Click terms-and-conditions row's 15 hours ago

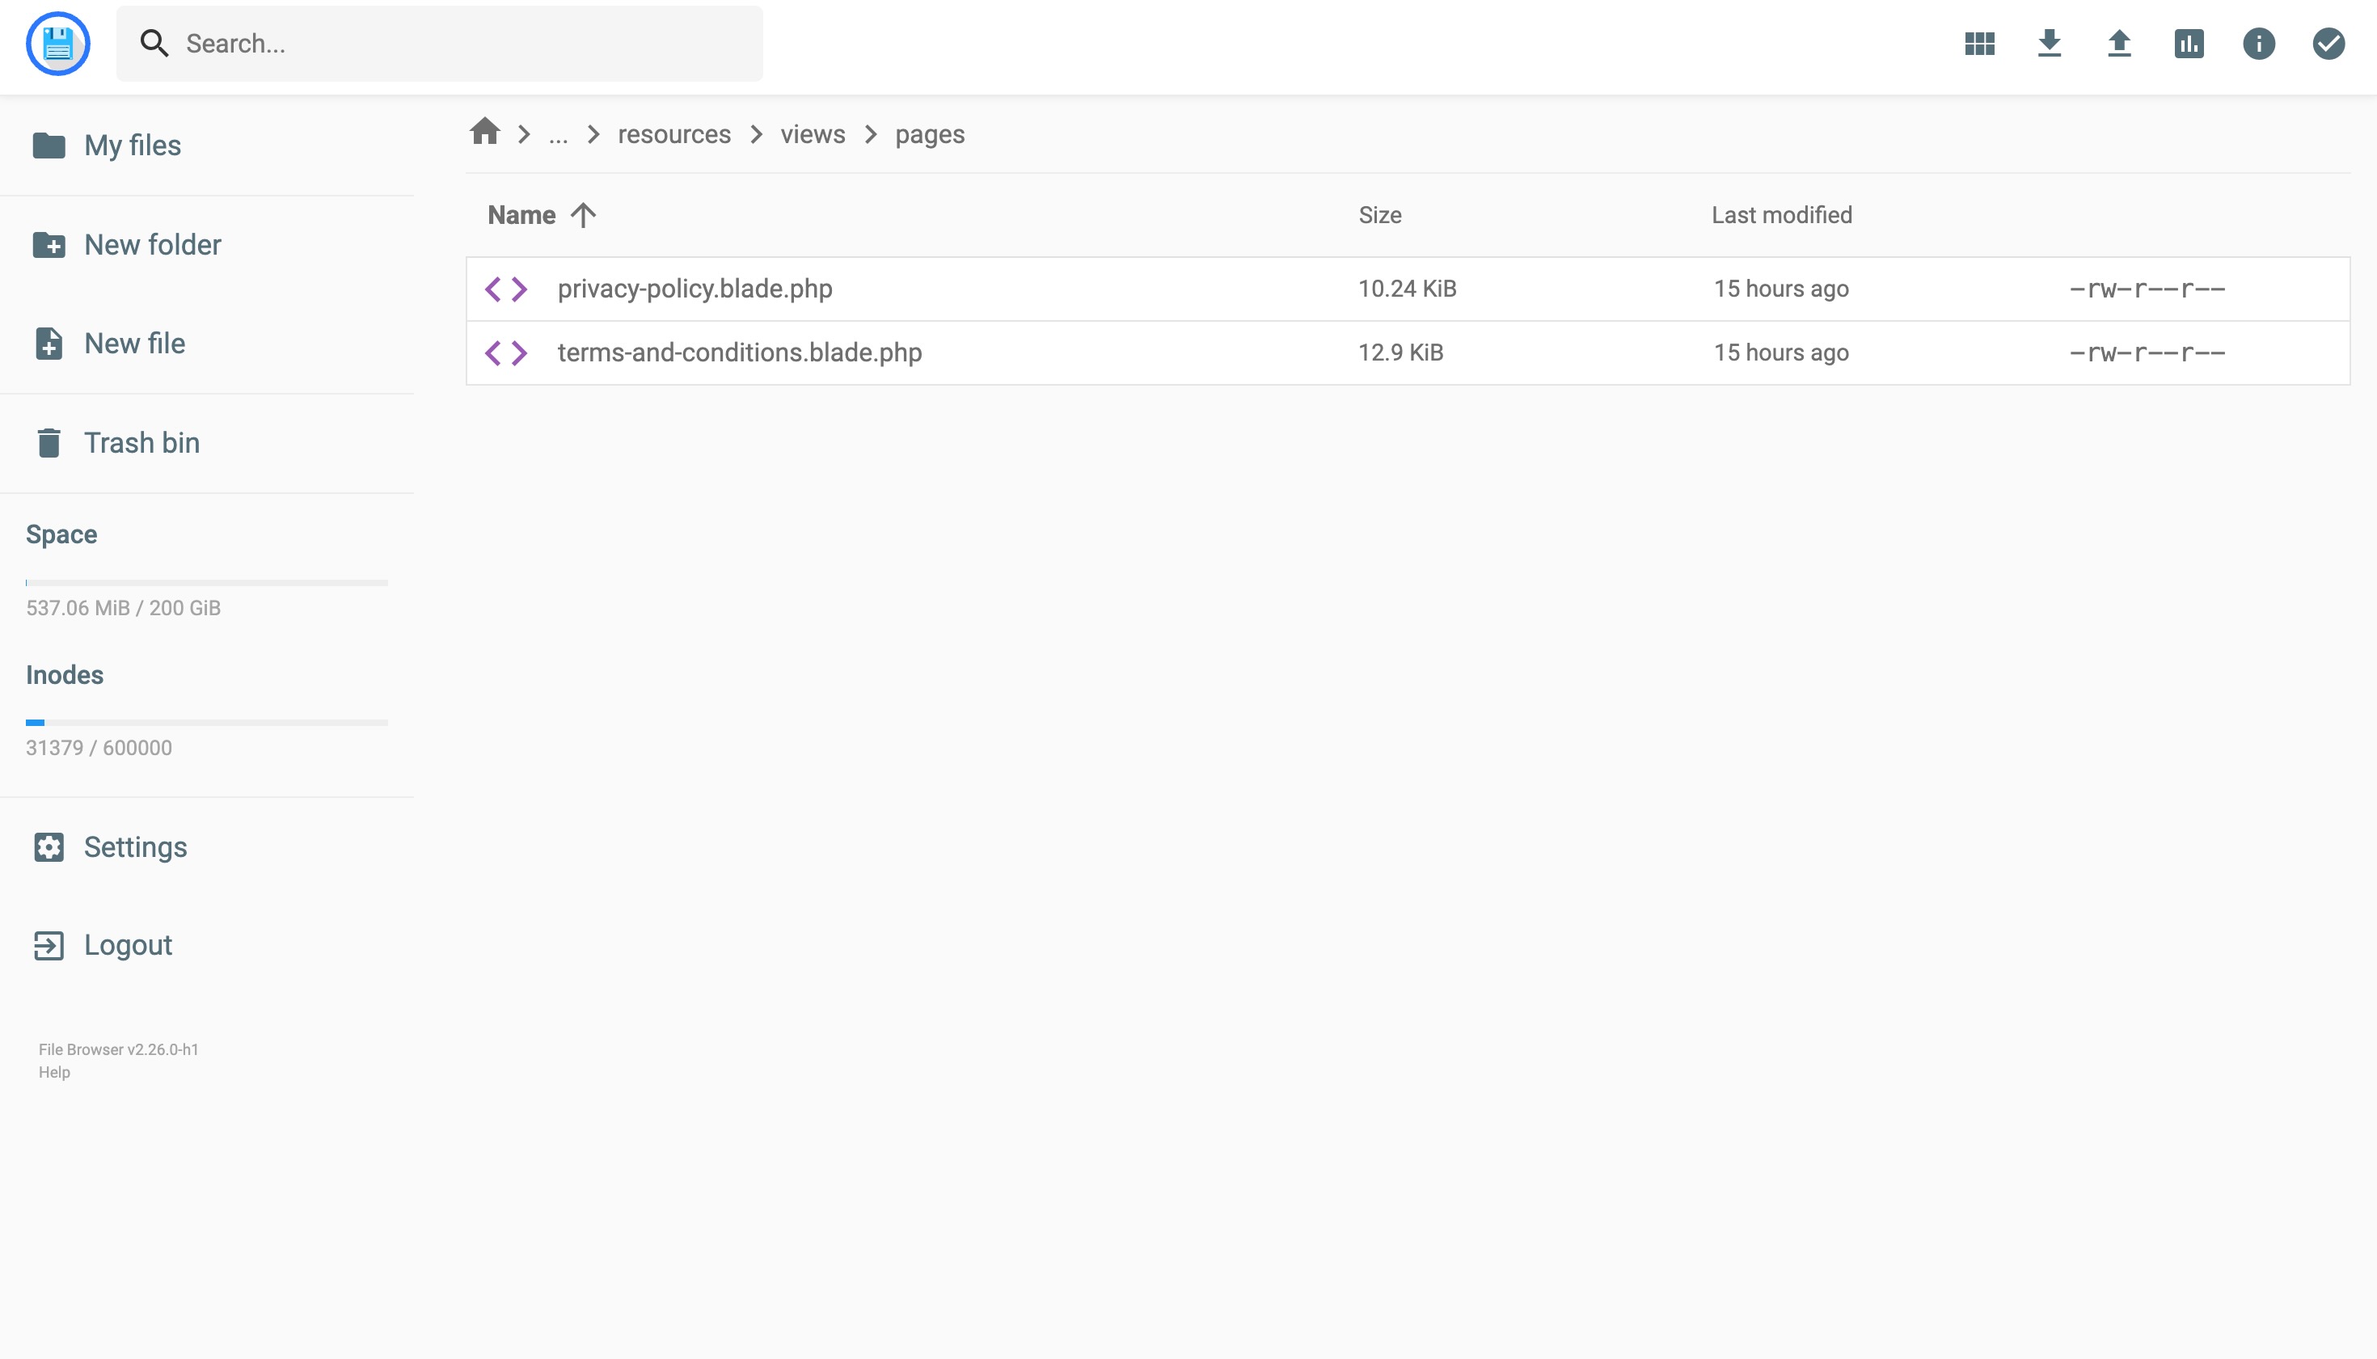(1780, 352)
